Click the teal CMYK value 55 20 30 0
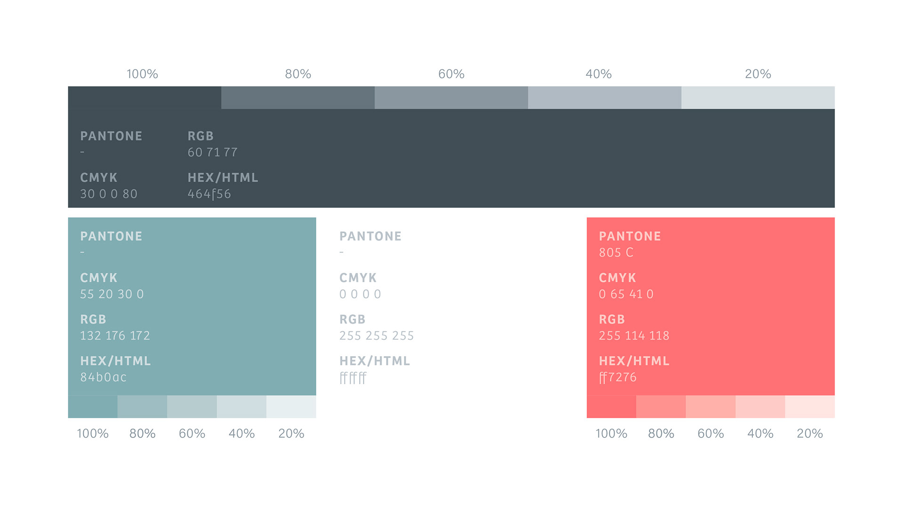 (x=112, y=294)
